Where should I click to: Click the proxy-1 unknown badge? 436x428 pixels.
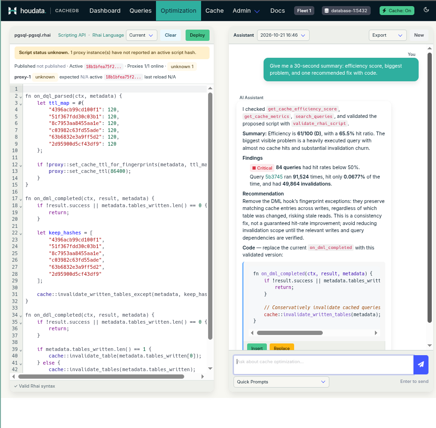click(x=45, y=77)
